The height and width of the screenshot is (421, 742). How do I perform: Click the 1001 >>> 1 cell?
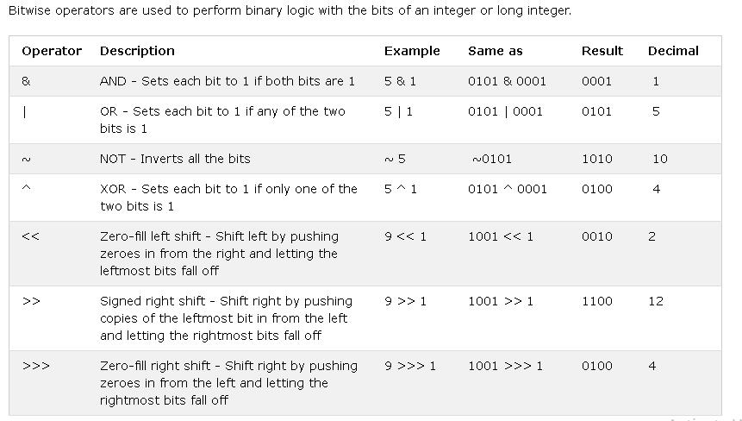[x=505, y=366]
